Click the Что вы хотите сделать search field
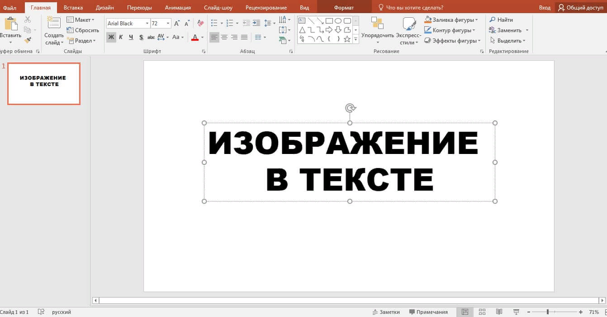 (414, 8)
